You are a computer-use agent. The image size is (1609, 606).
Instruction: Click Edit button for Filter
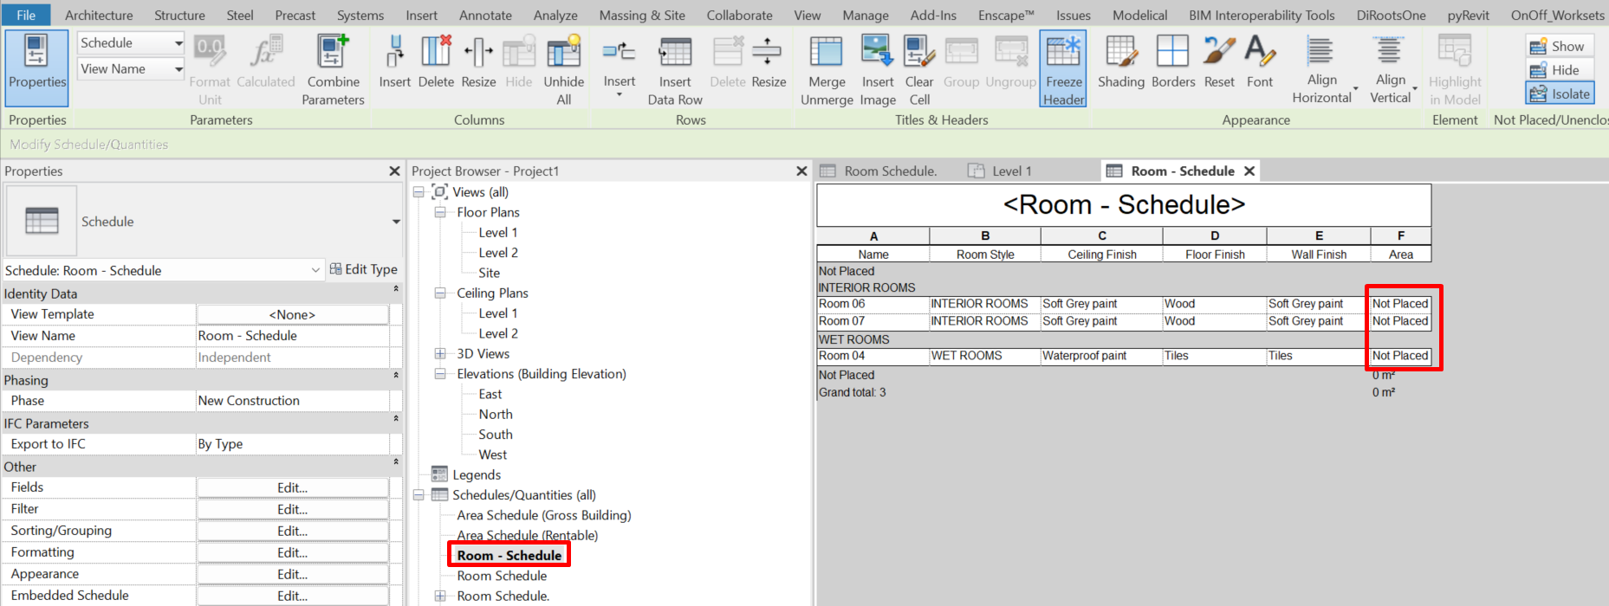click(x=292, y=509)
